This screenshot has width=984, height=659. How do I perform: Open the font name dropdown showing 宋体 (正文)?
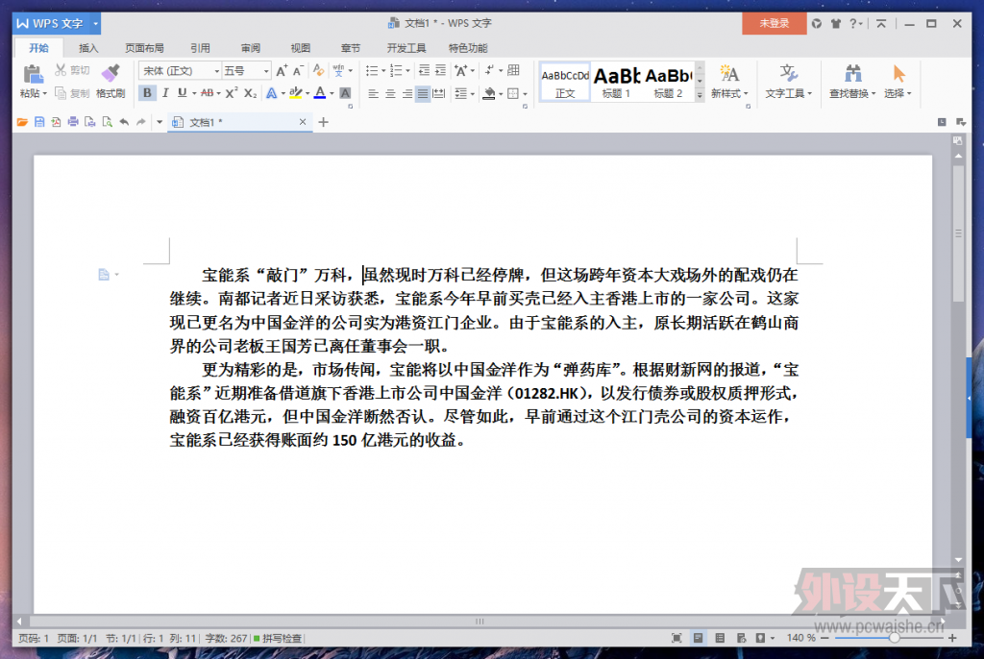pyautogui.click(x=180, y=71)
